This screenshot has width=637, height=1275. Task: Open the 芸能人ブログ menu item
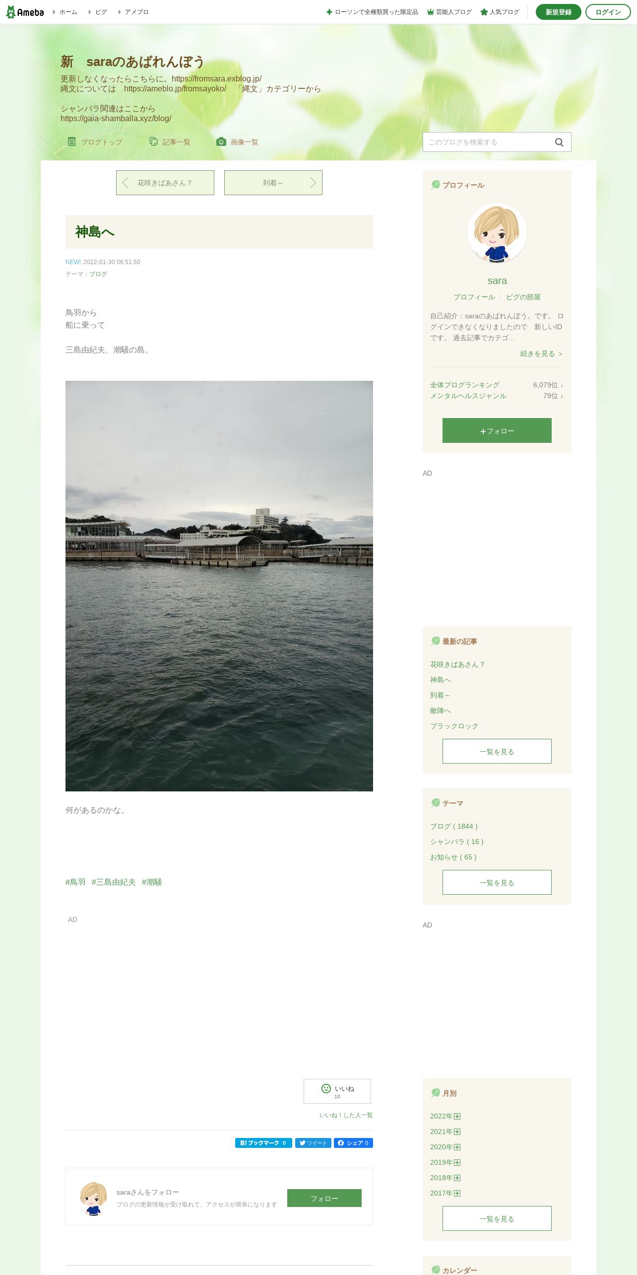tap(449, 12)
